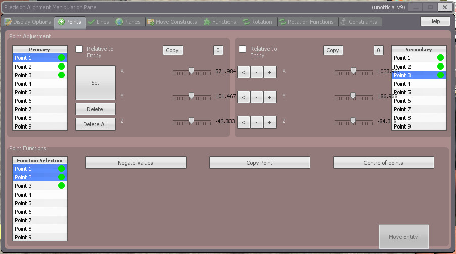Screen dimensions: 456x254
Task: Click the Copy Point button
Action: pyautogui.click(x=259, y=163)
